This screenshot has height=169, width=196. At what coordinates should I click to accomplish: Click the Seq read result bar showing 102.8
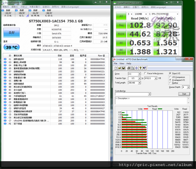click(140, 25)
